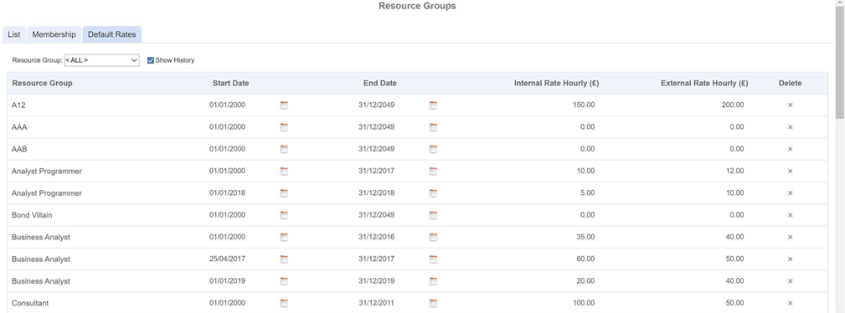Select the Default Rates tab
Screen dimensions: 845x313
pyautogui.click(x=112, y=34)
